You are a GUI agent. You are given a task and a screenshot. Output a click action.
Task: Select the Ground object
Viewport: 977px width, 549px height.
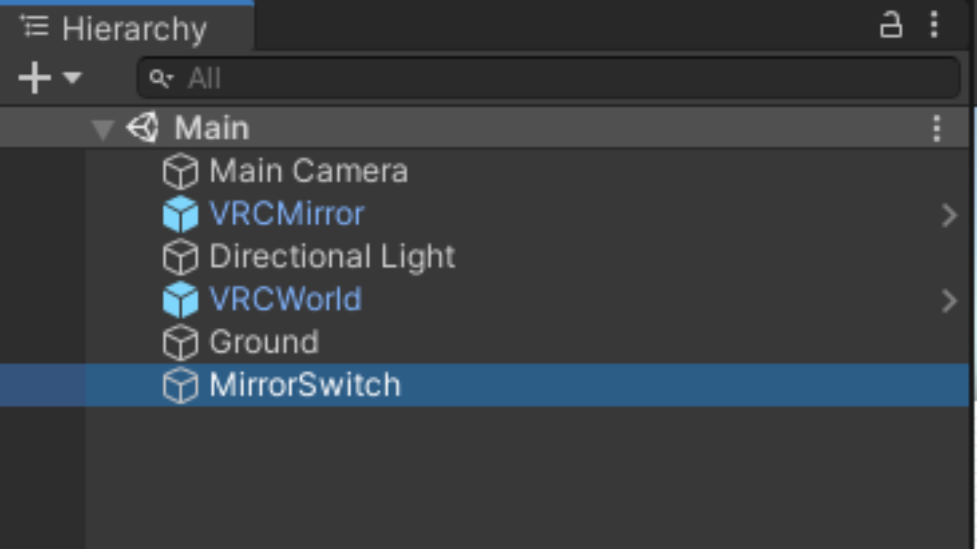tap(264, 342)
